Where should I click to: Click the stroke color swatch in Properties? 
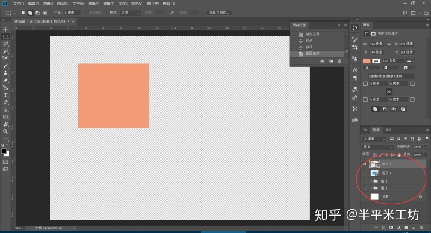(376, 61)
